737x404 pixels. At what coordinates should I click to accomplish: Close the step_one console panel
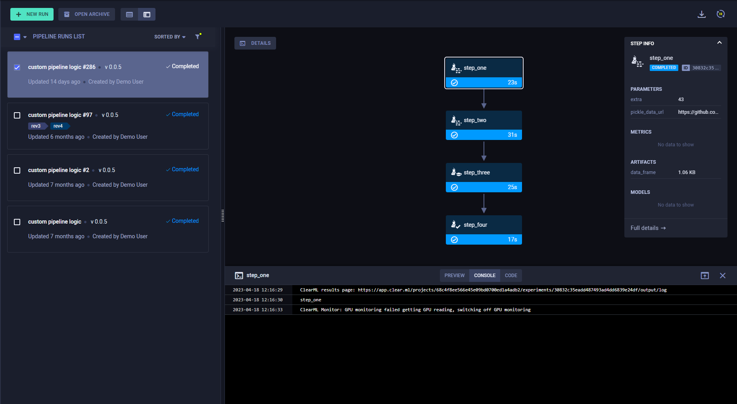point(722,276)
